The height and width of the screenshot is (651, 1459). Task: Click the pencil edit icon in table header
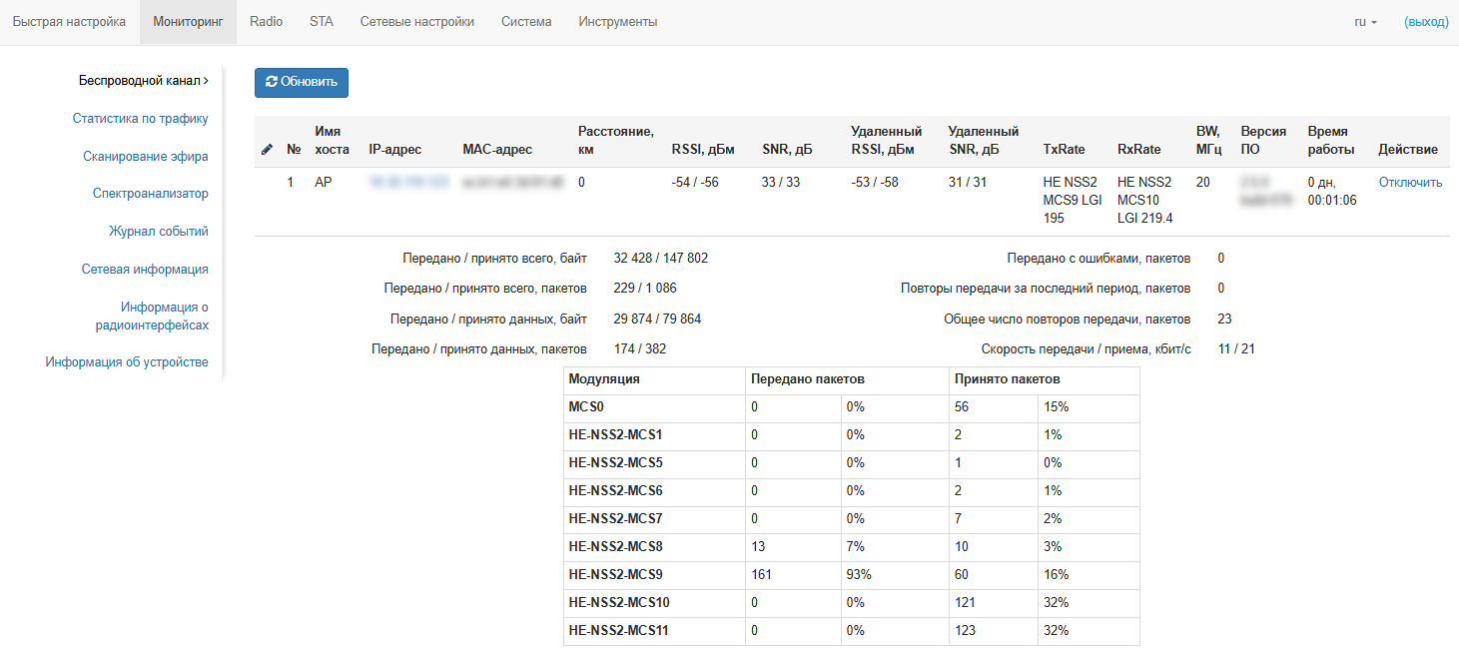pyautogui.click(x=267, y=150)
